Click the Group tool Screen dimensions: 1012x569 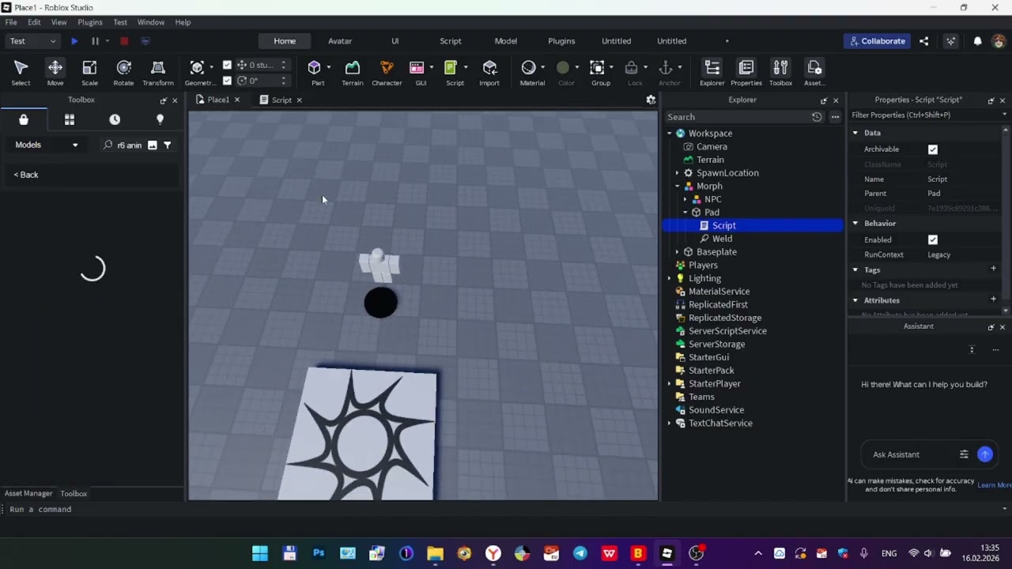point(601,72)
